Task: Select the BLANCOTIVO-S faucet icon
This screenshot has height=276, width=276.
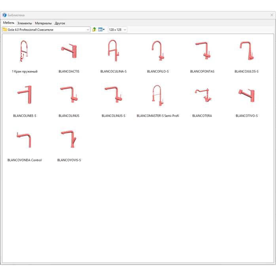Action: pyautogui.click(x=246, y=95)
